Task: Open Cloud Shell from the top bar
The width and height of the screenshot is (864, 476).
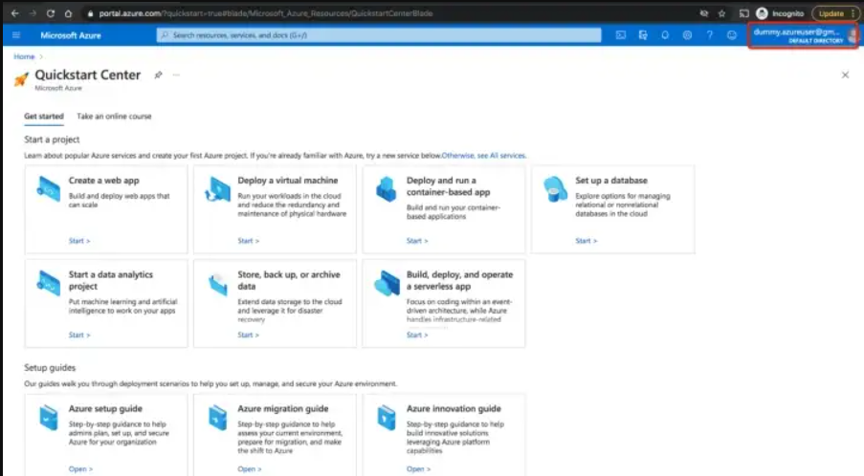Action: tap(621, 35)
